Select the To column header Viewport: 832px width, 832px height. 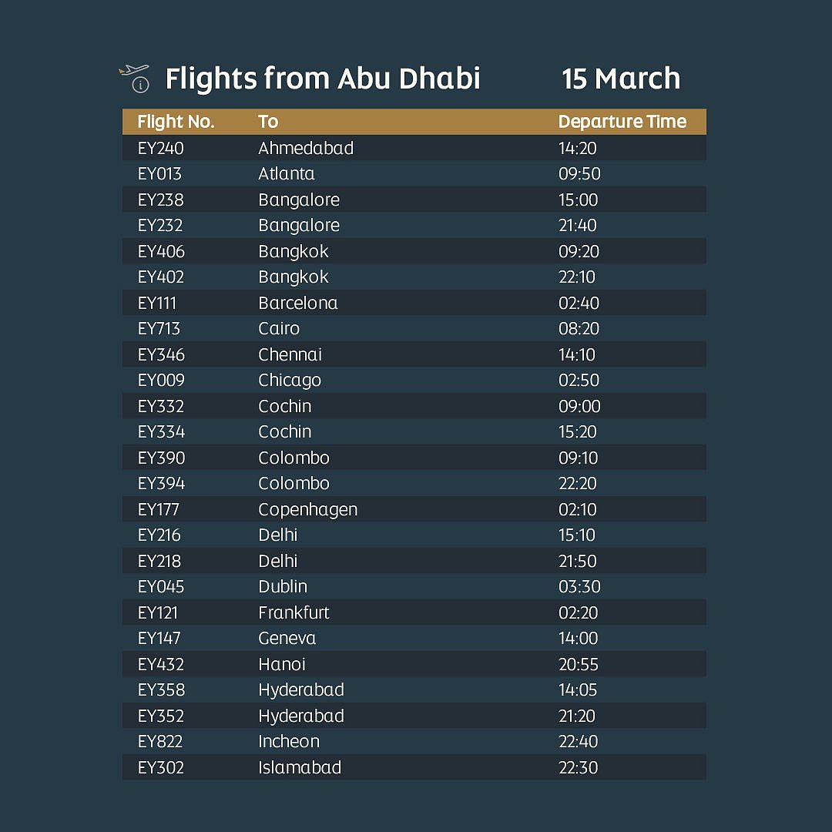pos(268,122)
